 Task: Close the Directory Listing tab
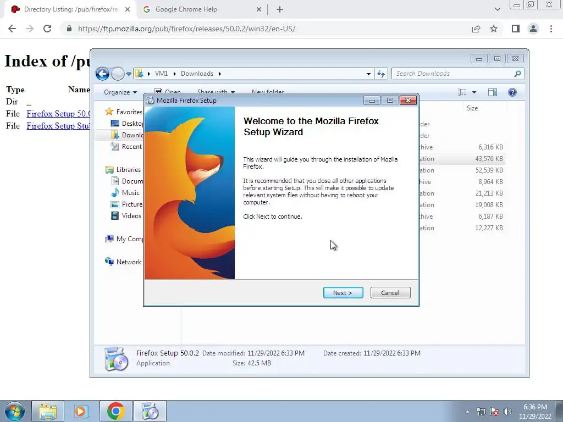tap(128, 9)
